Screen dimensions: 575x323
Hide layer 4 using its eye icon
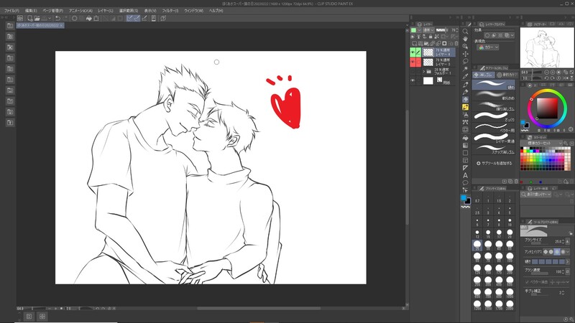(x=413, y=52)
